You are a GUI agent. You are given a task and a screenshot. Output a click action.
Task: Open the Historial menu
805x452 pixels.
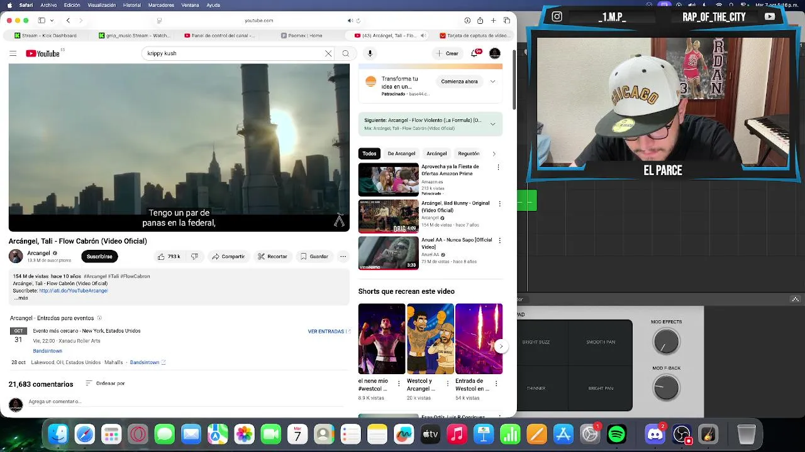tap(132, 5)
